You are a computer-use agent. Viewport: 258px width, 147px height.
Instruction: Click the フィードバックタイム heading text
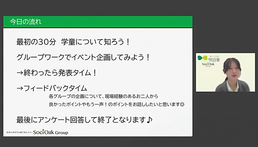pos(55,88)
